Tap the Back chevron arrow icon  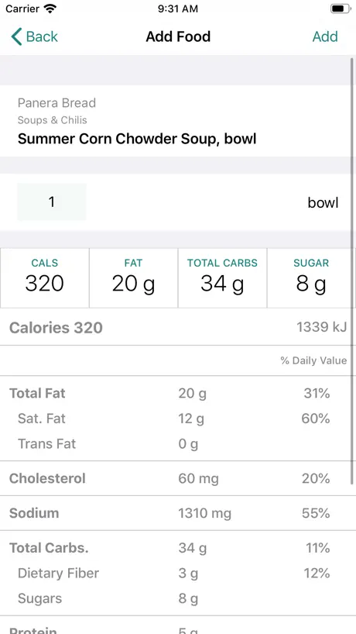(16, 36)
